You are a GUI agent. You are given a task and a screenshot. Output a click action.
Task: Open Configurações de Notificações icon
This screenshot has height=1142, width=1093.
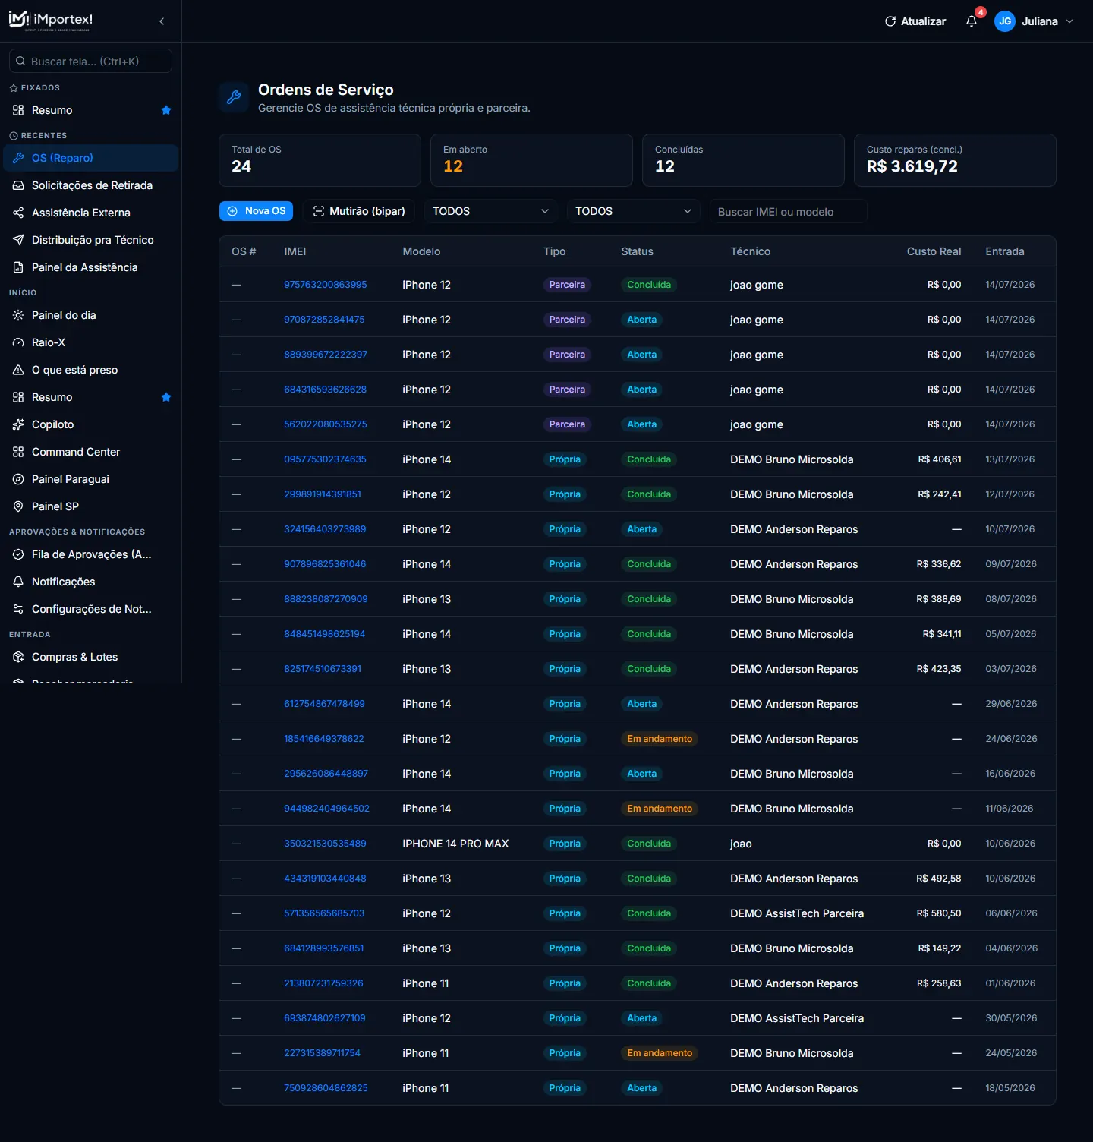click(18, 609)
